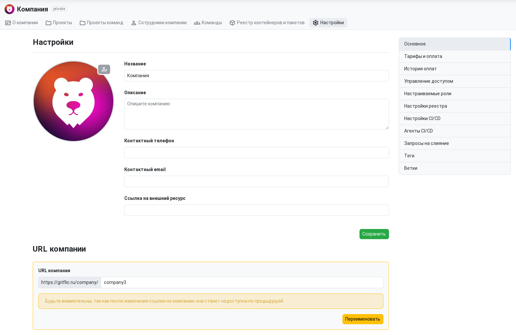Open the Команды tab

208,23
